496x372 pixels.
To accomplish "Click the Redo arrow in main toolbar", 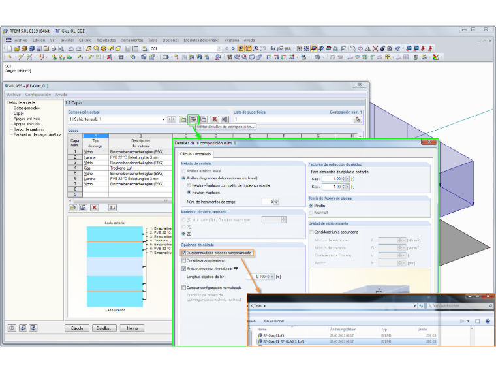I will point(78,48).
